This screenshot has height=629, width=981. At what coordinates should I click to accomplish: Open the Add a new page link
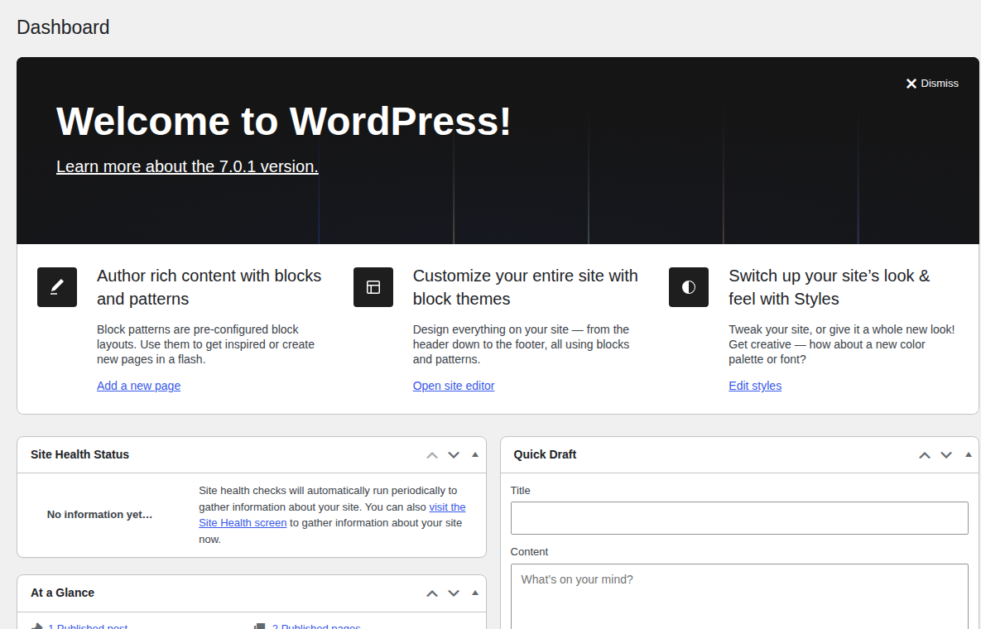point(138,386)
